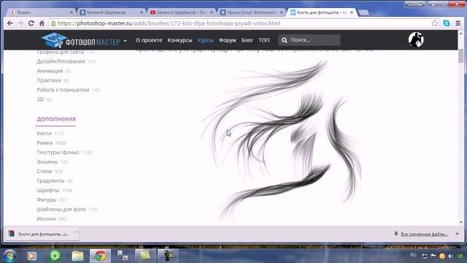467x263 pixels.
Task: Open the Шаблоны для фото link
Action: pos(61,210)
